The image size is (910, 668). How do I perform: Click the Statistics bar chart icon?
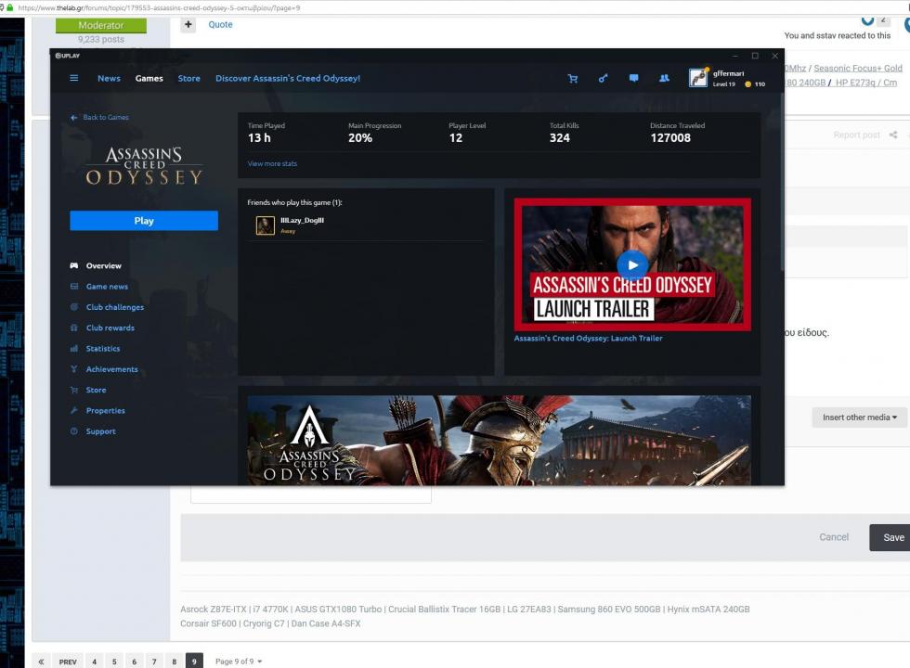pos(73,349)
